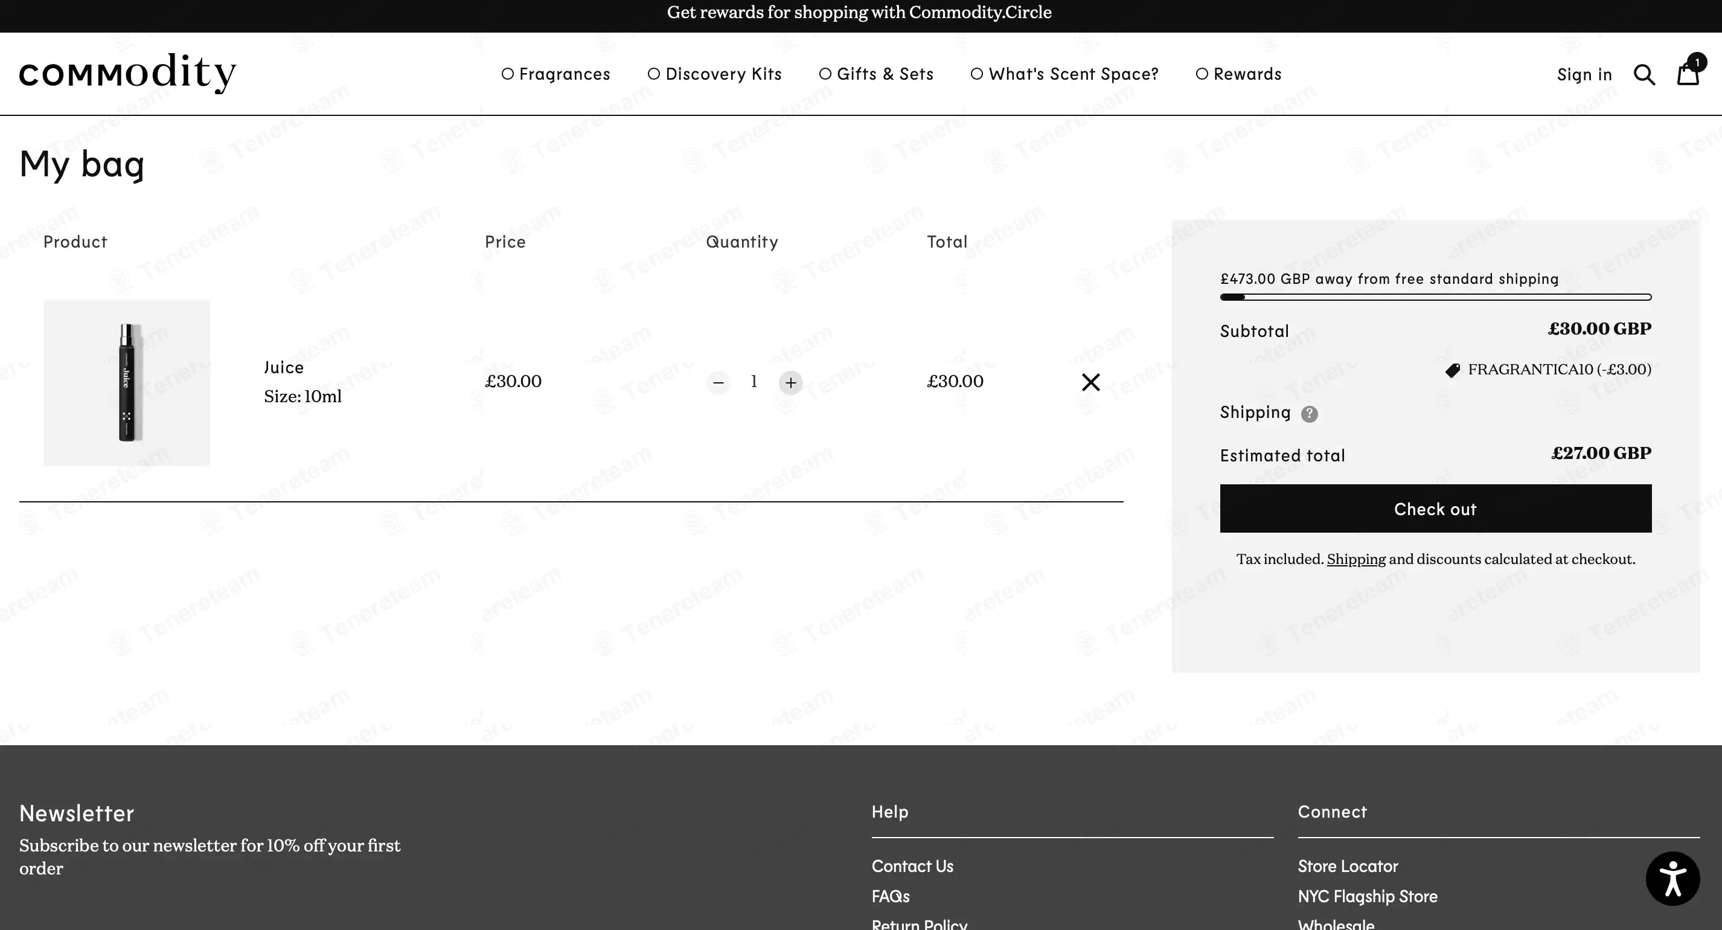Viewport: 1722px width, 930px height.
Task: Open the shopping bag icon
Action: pos(1689,72)
